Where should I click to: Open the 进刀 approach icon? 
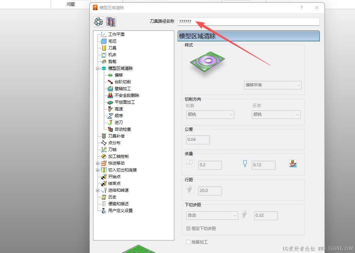[x=110, y=123]
